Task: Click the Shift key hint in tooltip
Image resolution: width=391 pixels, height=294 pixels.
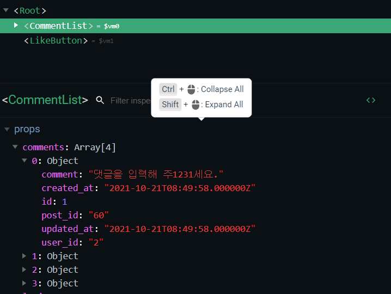Action: click(x=170, y=104)
